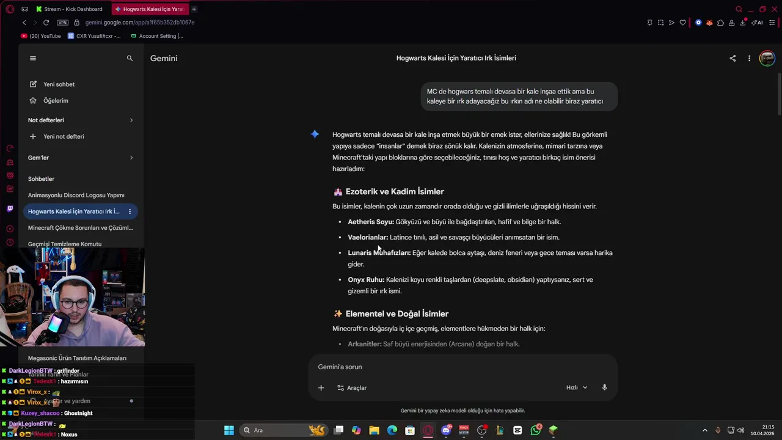Open Opera GX Corner gamepad icon
Screen dimensions: 782x440
[x=24, y=9]
